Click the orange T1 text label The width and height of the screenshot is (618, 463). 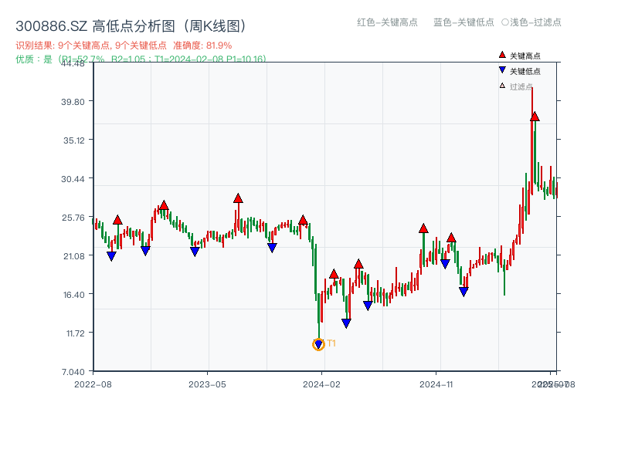point(331,343)
